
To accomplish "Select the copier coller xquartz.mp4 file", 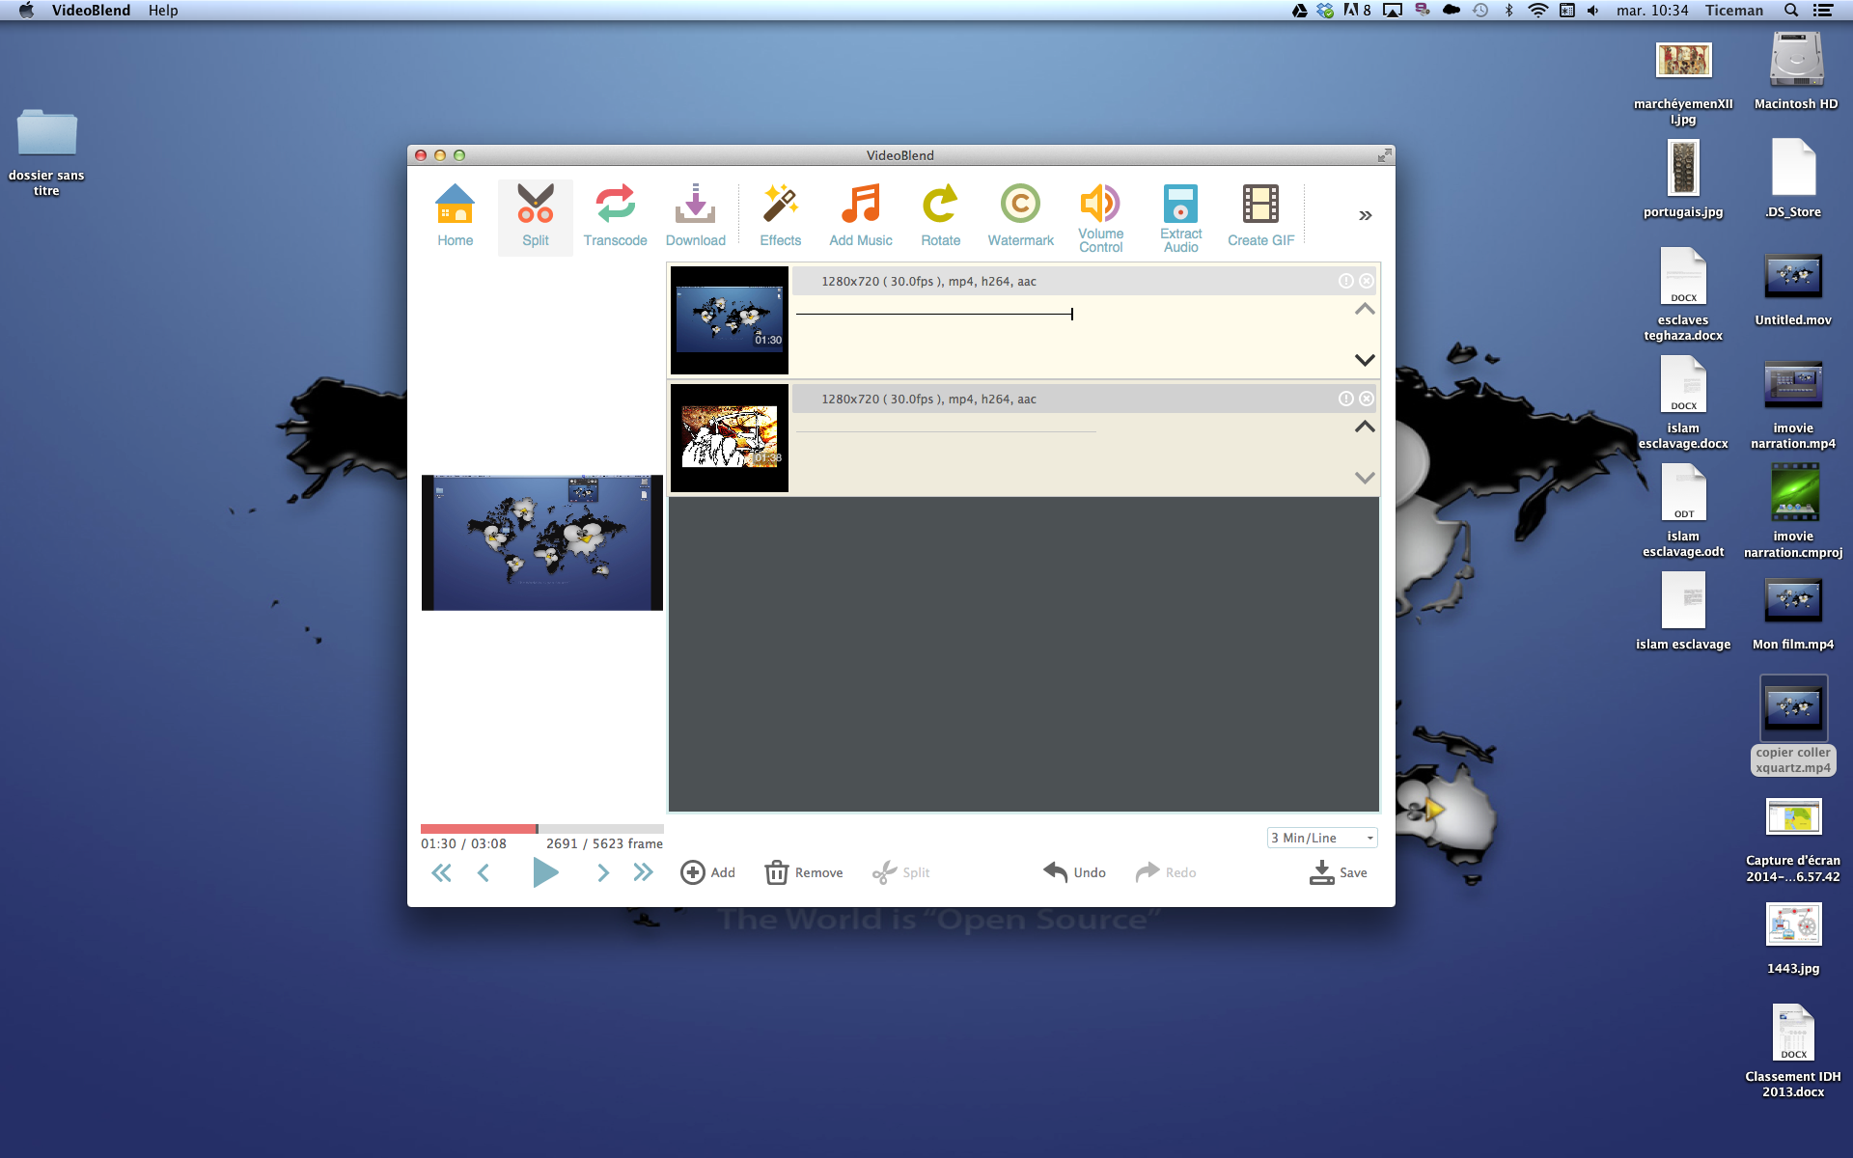I will click(x=1793, y=726).
